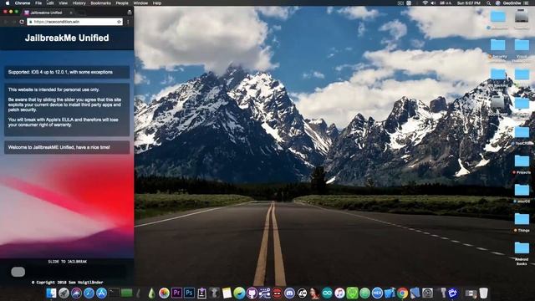Open the Bookmarks menu
Image resolution: width=535 pixels, height=301 pixels.
pos(100,3)
